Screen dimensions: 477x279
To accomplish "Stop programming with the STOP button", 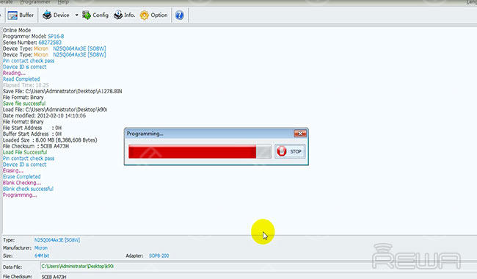I will (290, 151).
